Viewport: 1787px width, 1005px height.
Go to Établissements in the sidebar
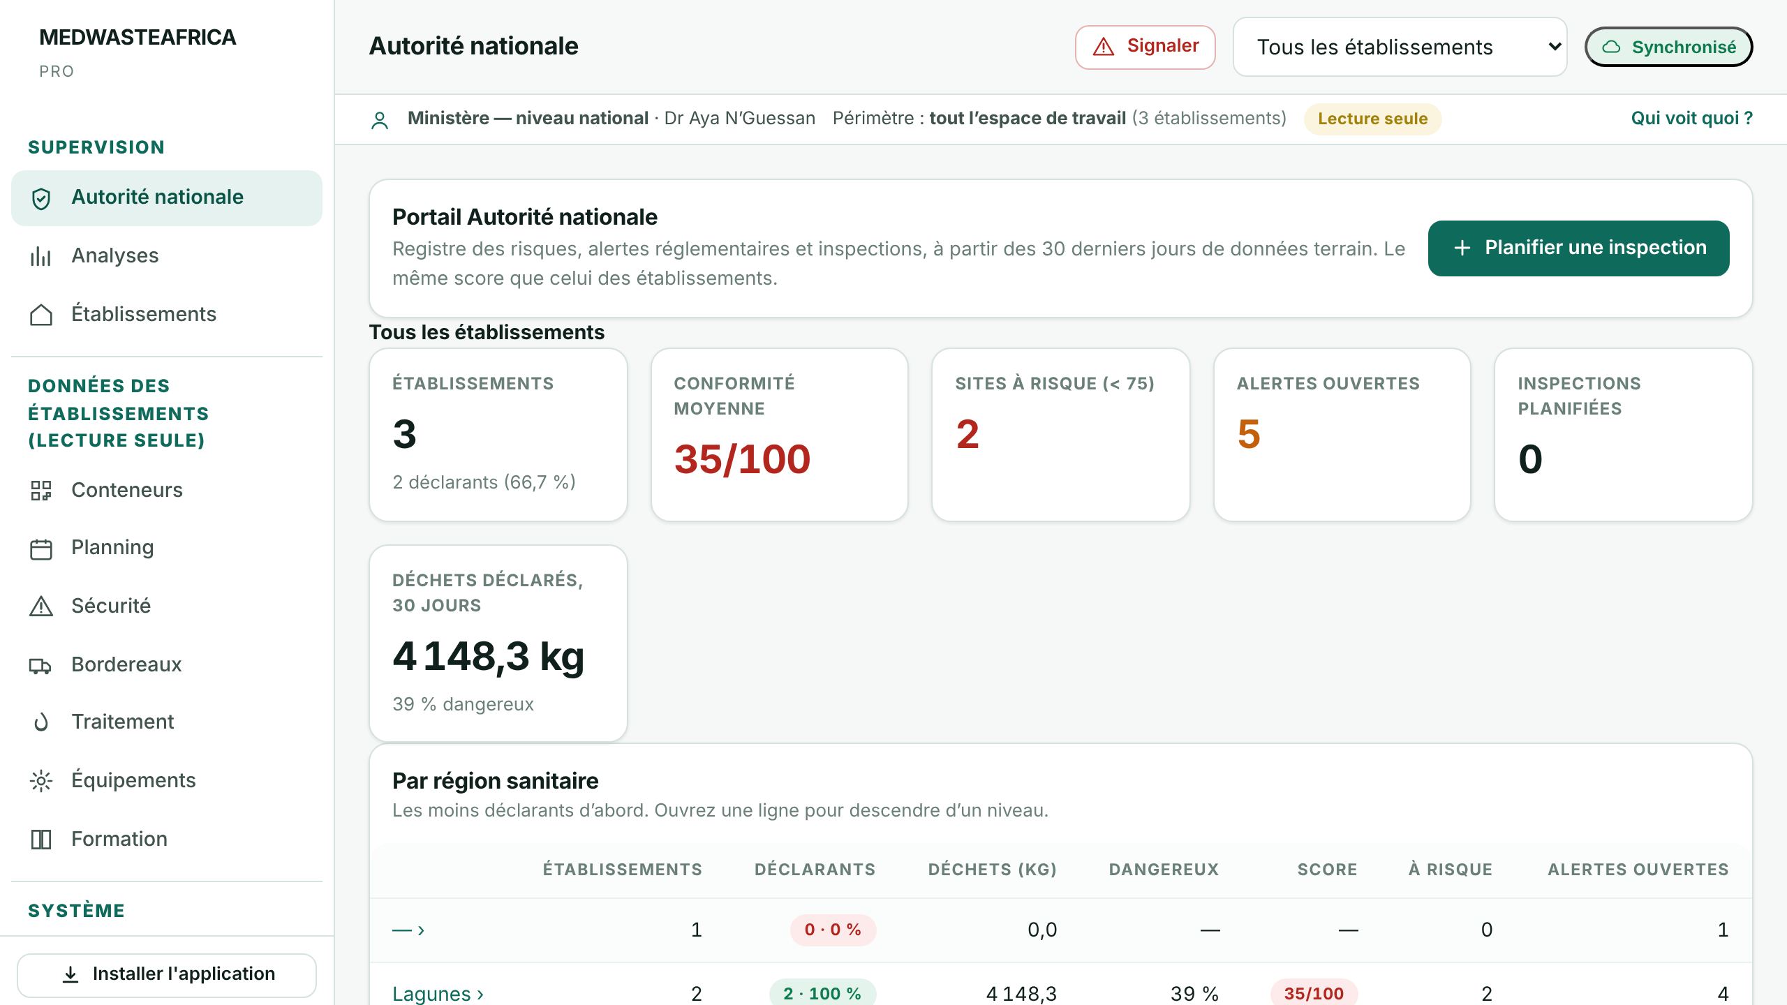pos(167,315)
